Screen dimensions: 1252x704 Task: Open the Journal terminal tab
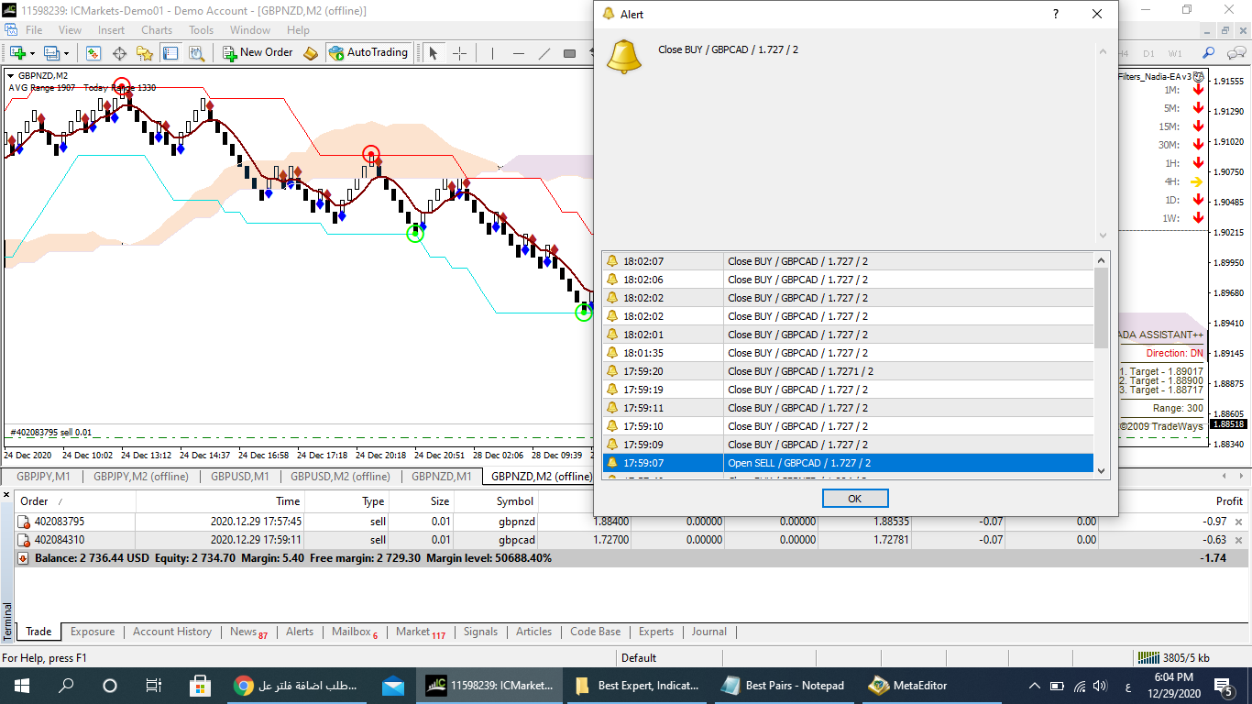[709, 632]
